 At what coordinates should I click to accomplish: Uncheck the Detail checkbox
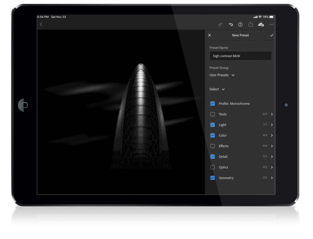pyautogui.click(x=213, y=157)
